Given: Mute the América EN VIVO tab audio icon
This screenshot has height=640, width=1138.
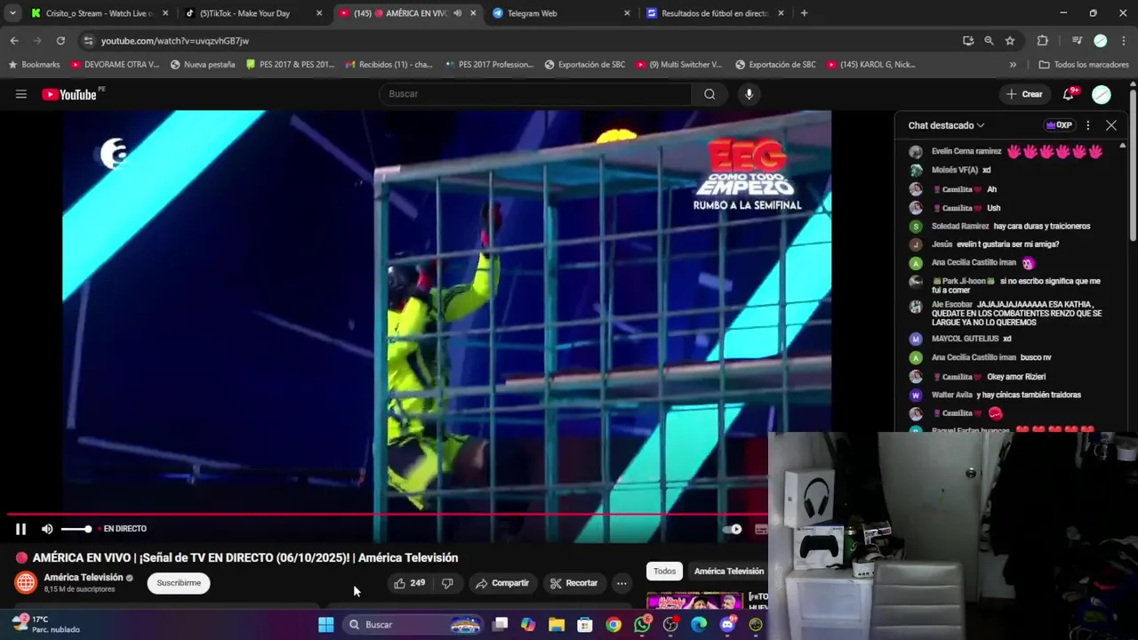Looking at the screenshot, I should coord(457,13).
